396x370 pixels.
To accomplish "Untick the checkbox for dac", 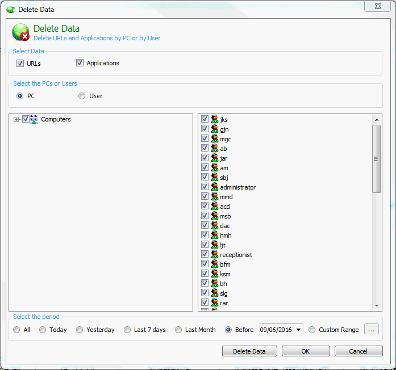I will (205, 225).
